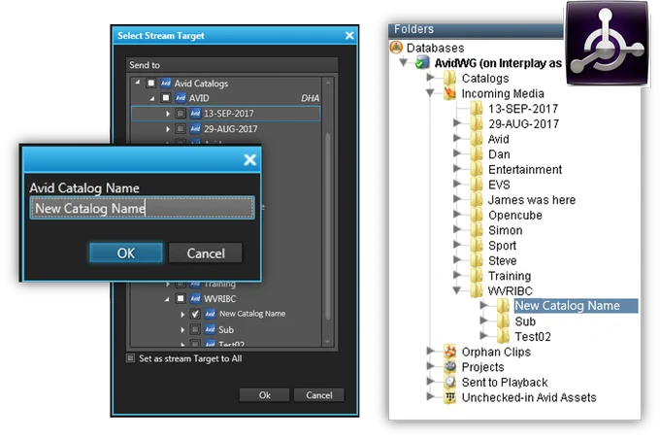660x439 pixels.
Task: Select the Avid folder in Folders panel
Action: (498, 139)
